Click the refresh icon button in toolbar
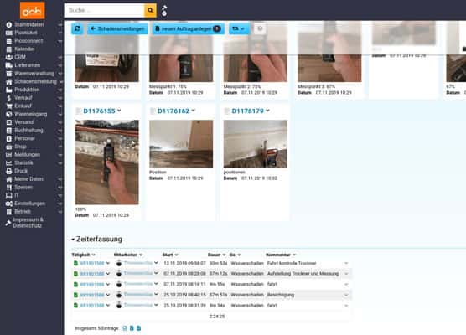The height and width of the screenshot is (335, 466). coord(77,28)
